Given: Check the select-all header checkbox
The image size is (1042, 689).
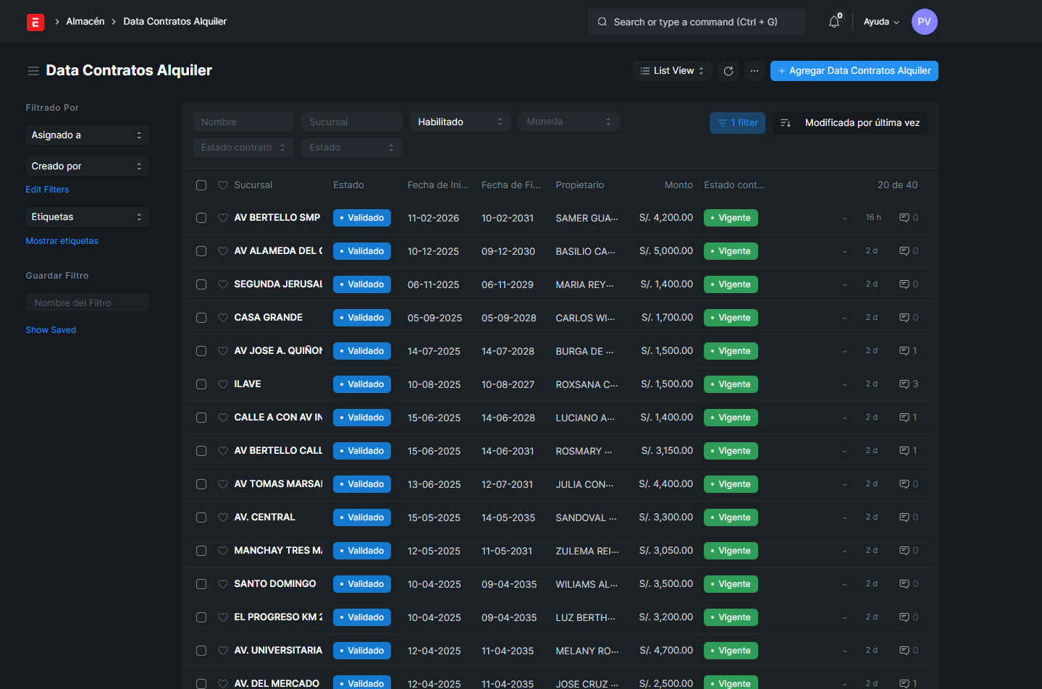Looking at the screenshot, I should [x=201, y=185].
